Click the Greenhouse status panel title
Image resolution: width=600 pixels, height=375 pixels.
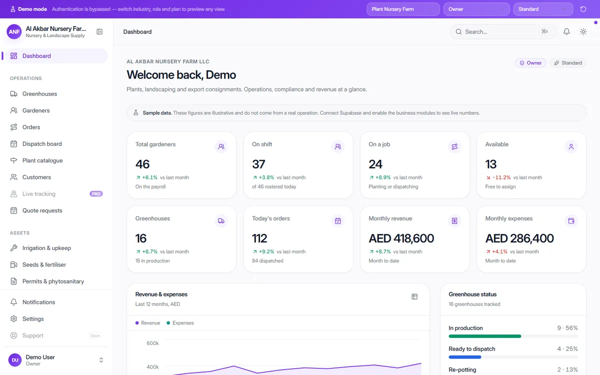472,294
